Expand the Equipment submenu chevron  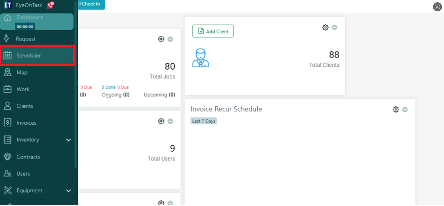coord(68,191)
